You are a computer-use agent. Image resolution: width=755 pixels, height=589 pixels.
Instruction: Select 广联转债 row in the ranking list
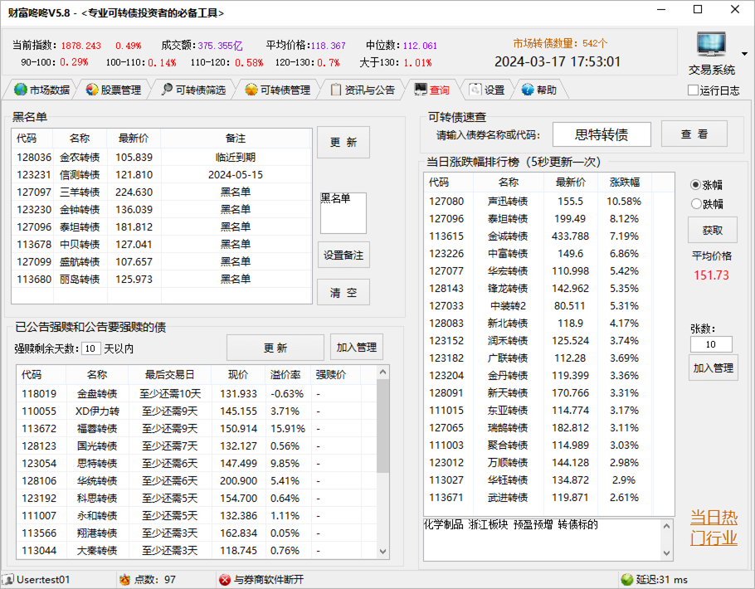point(549,358)
